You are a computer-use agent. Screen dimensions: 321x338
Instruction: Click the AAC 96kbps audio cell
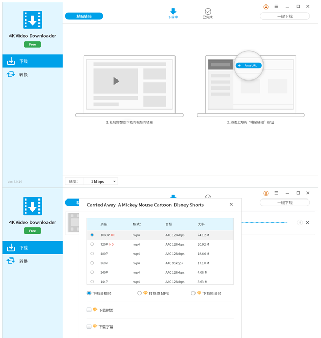click(x=174, y=263)
